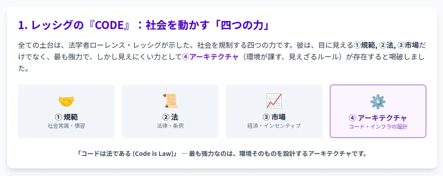This screenshot has height=176, width=443.
Task: Select the ④ アーキテクチャ card title
Action: pos(378,118)
